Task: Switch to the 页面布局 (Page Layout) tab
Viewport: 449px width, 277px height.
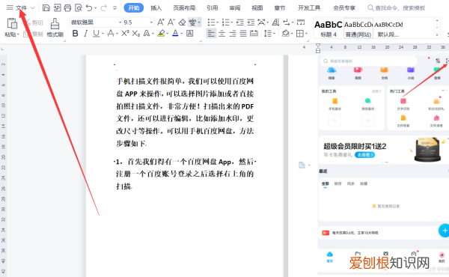Action: (x=184, y=8)
